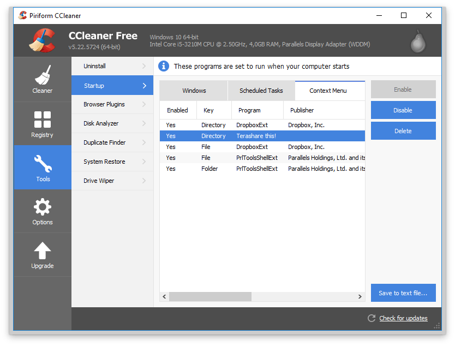The image size is (455, 346).
Task: Click Dropbox, Inc. publisher in first row
Action: (x=306, y=125)
